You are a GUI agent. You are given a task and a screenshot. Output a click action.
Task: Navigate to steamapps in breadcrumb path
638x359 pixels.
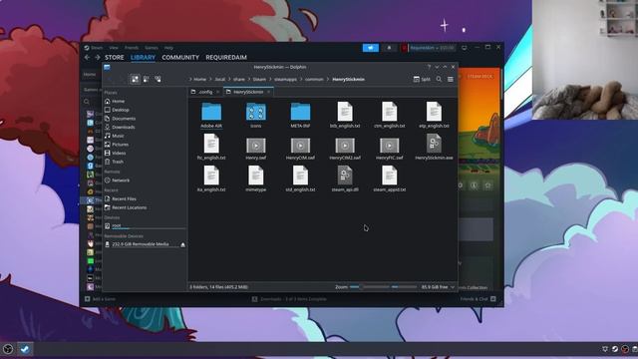click(x=285, y=80)
